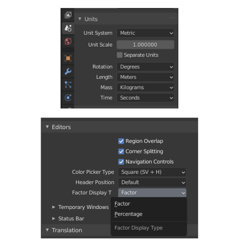Turn off Navigation Controls checkbox
The width and height of the screenshot is (229, 246).
[x=121, y=162]
